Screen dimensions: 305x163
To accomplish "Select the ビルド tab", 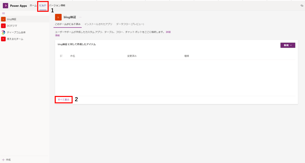I will click(x=43, y=6).
